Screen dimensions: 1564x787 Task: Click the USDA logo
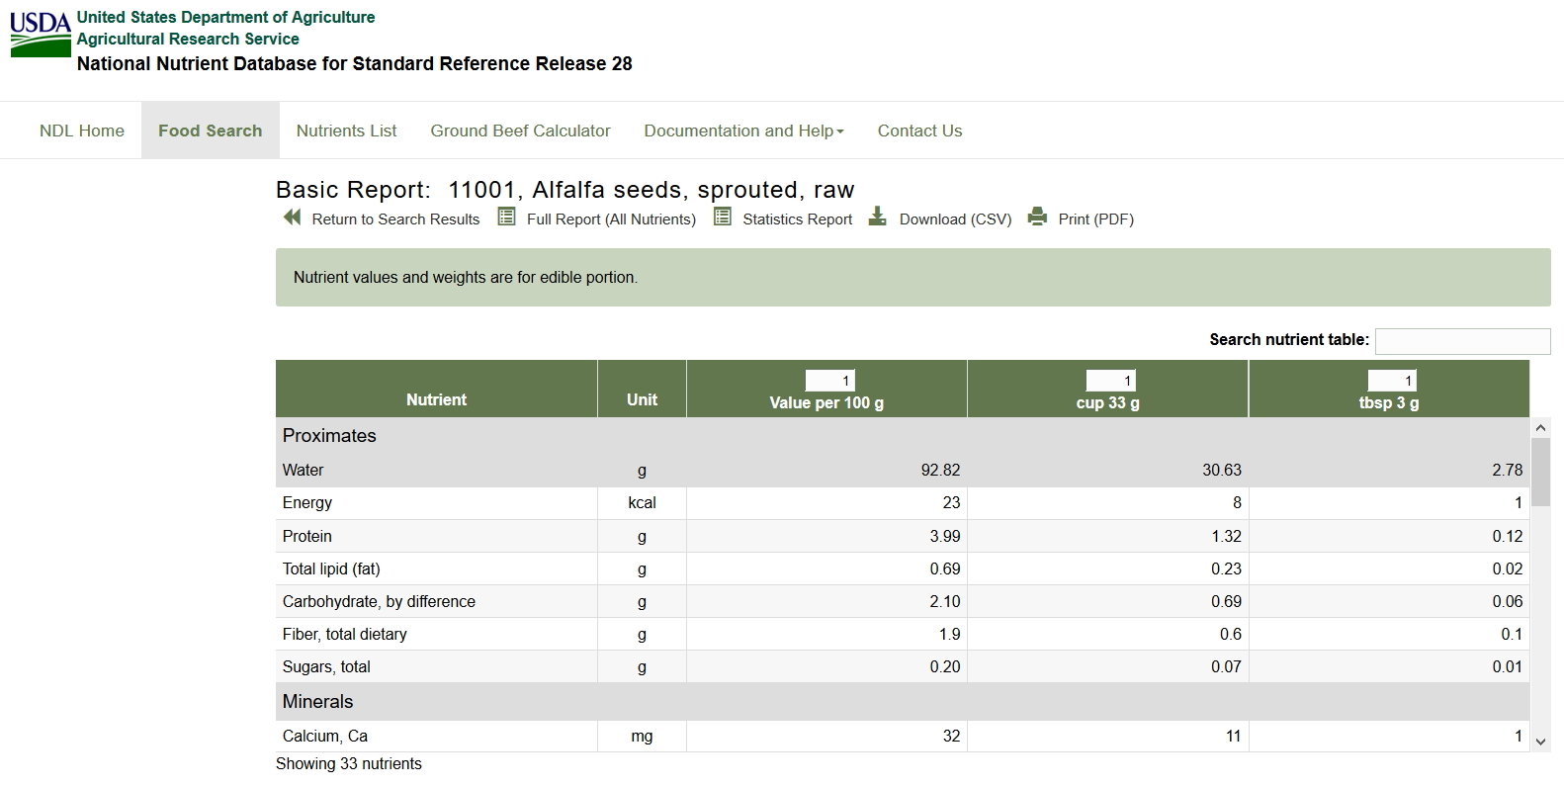[41, 35]
